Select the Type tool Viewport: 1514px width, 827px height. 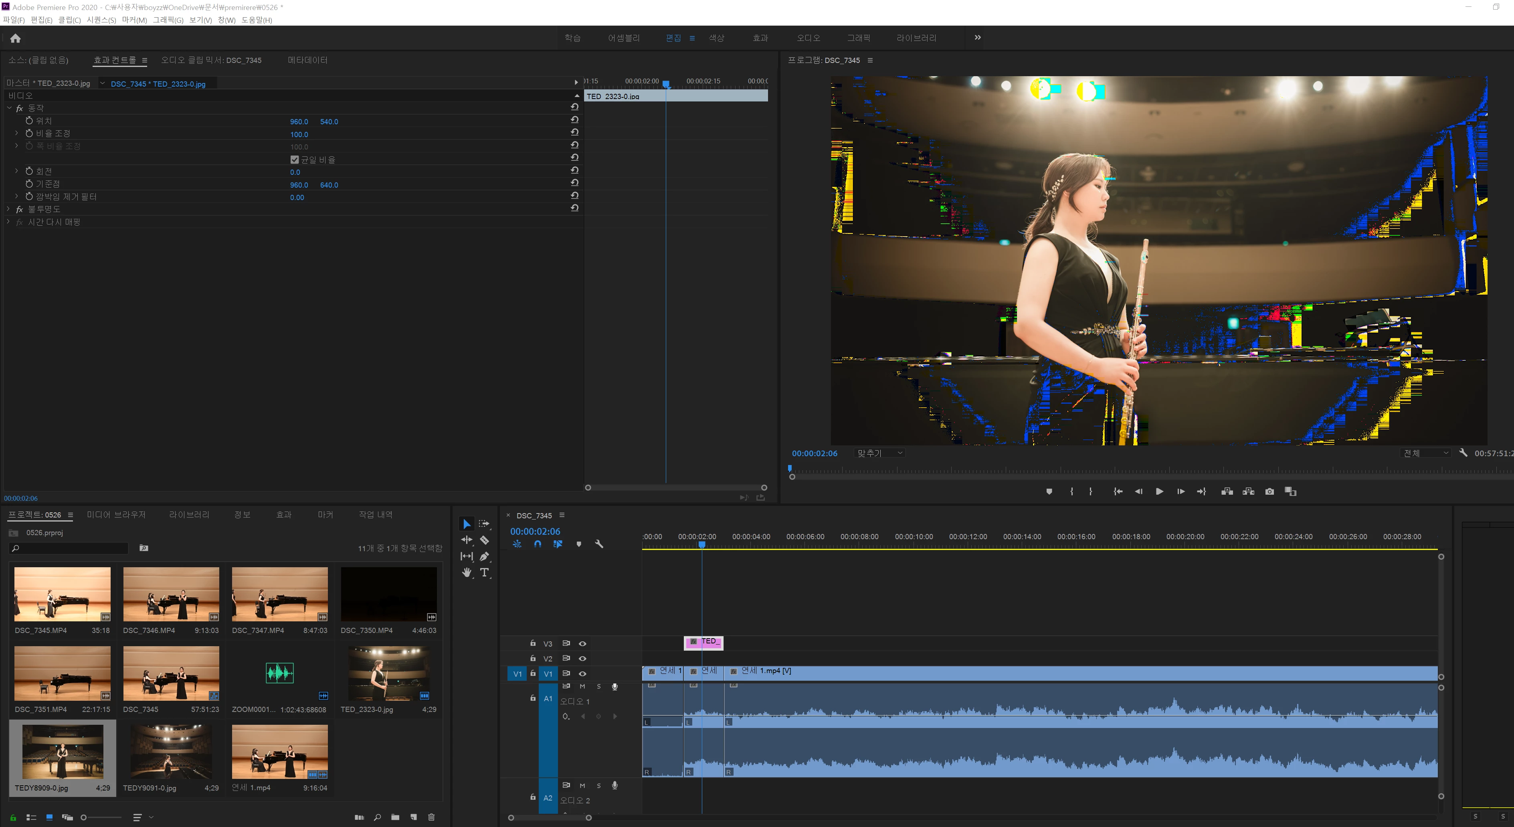pos(484,572)
